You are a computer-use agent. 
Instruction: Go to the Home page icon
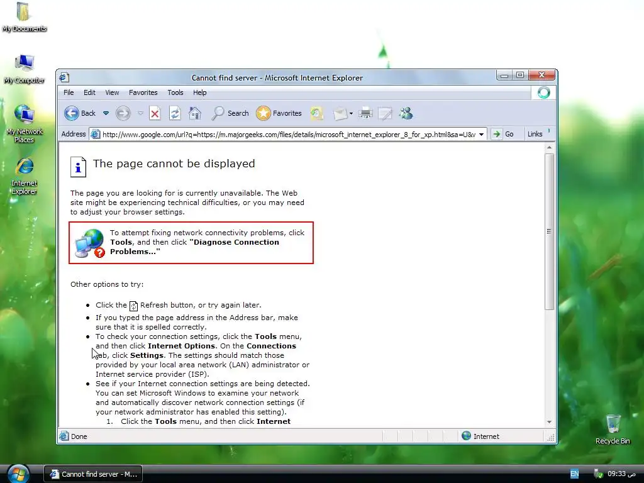coord(195,113)
